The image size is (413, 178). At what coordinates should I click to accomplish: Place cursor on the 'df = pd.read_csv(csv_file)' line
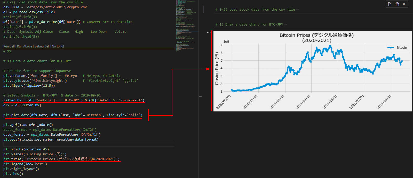pyautogui.click(x=29, y=12)
